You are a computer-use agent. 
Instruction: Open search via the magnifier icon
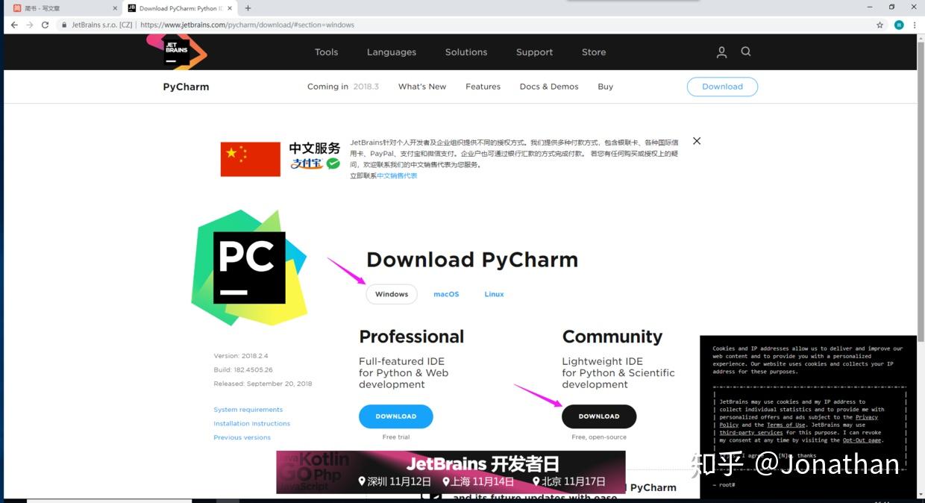(746, 51)
